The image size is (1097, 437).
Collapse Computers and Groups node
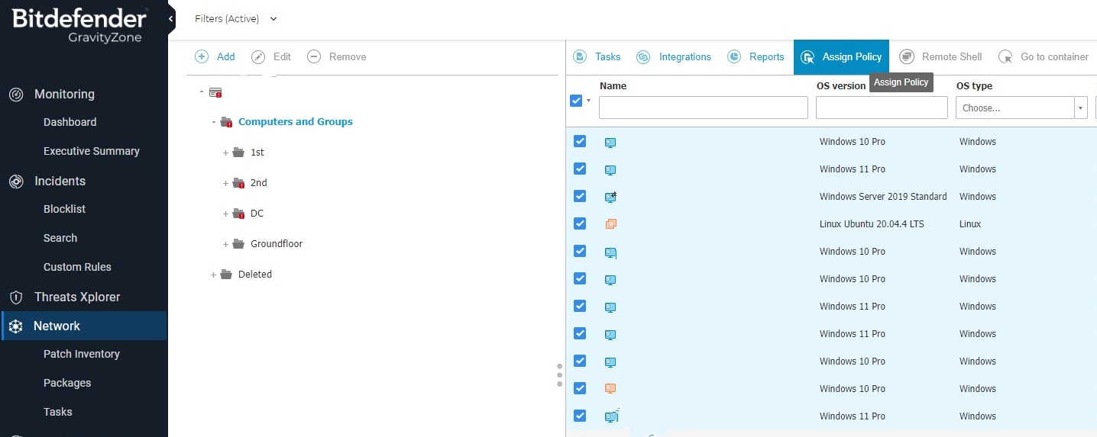[x=214, y=122]
